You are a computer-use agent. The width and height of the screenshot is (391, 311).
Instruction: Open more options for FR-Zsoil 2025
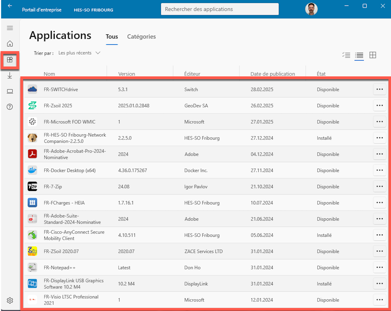(380, 105)
